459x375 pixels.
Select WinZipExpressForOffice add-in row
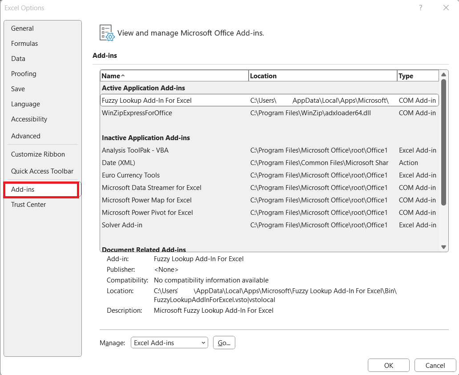[x=270, y=113]
